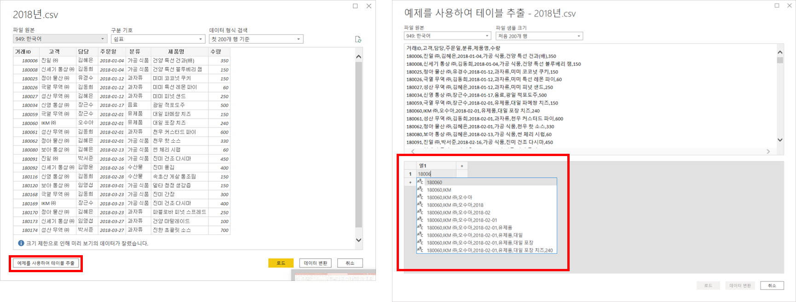Open the 파일 원본 dropdown in the 2018년.csv dialog
Image resolution: width=796 pixels, height=302 pixels.
60,39
